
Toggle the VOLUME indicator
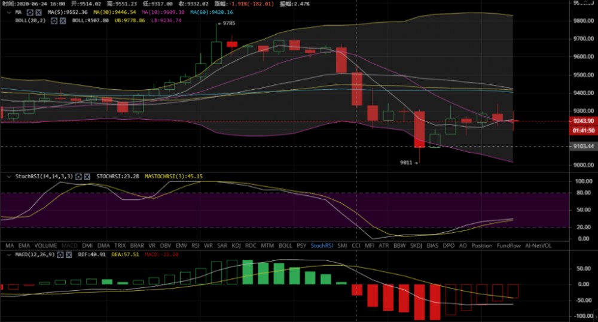pos(46,245)
